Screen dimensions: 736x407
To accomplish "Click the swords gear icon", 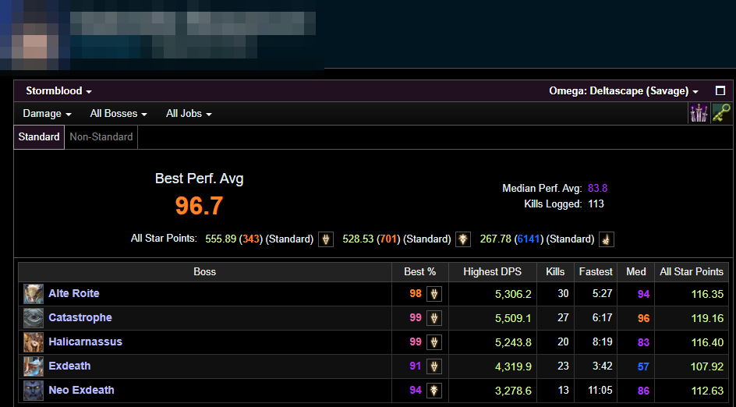I will pos(699,114).
